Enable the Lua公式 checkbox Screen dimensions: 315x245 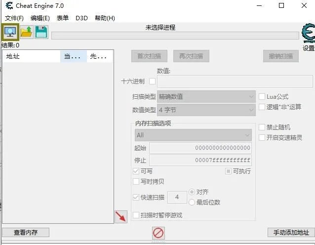[x=262, y=96]
